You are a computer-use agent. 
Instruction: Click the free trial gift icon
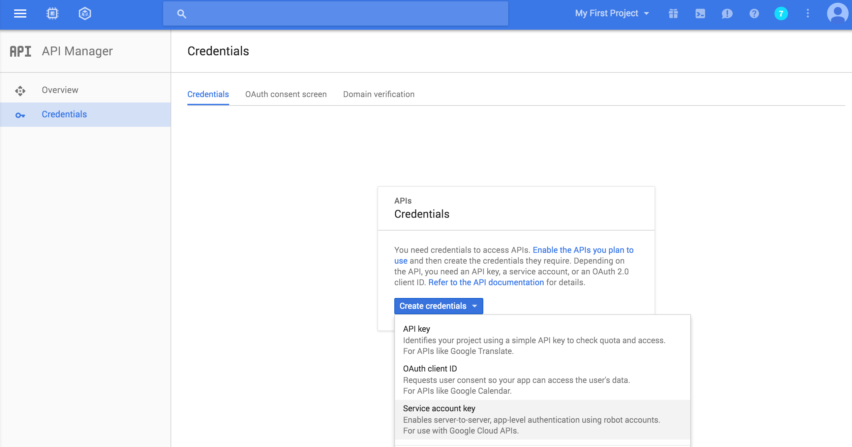673,13
